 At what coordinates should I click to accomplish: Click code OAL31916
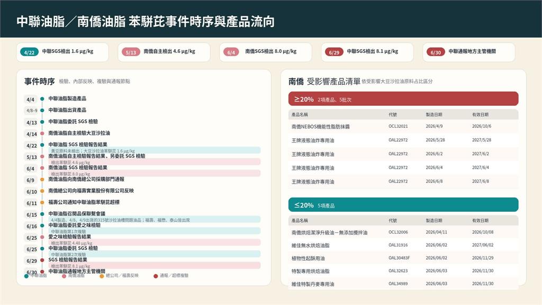point(398,245)
